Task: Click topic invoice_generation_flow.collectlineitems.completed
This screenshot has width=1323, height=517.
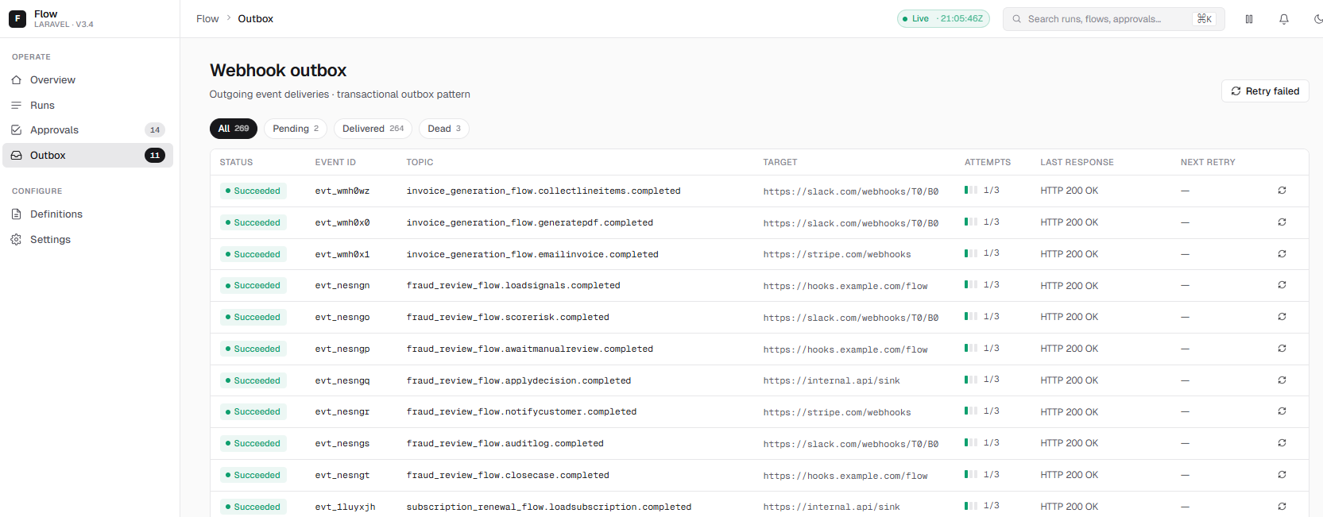Action: pos(544,191)
